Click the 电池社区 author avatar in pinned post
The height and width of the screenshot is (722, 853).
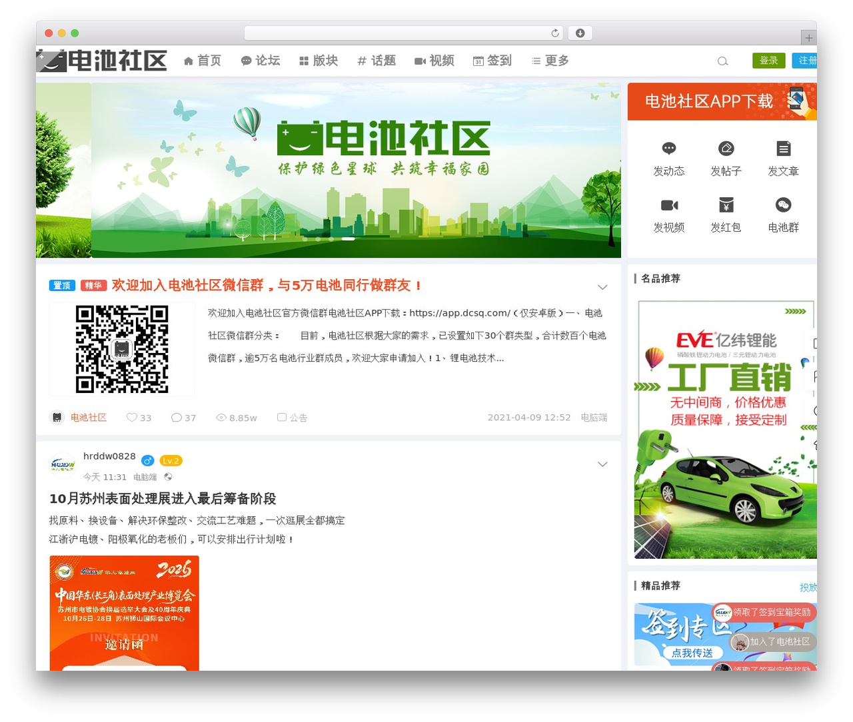coord(57,418)
